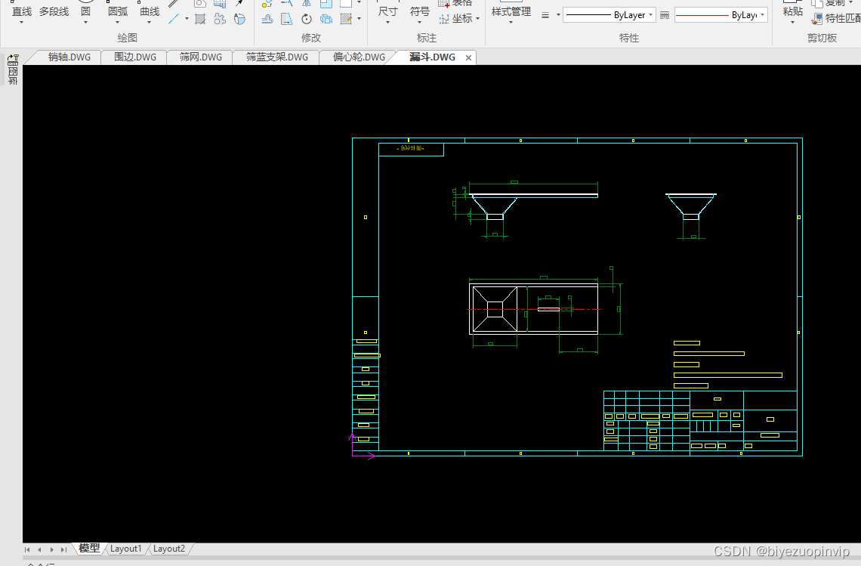Click the rotate icon in 修改 panel
861x566 pixels.
click(307, 19)
